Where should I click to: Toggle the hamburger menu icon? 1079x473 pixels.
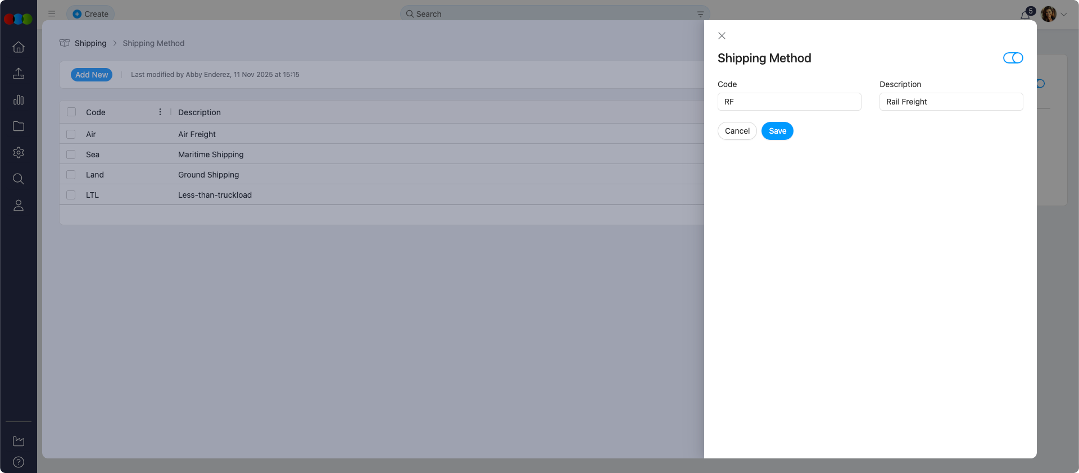(52, 14)
